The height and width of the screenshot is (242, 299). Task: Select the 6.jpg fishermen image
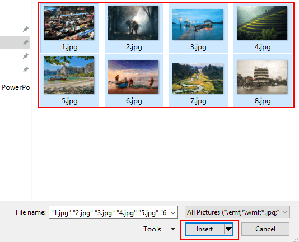(133, 77)
